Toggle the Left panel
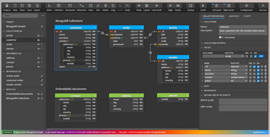Image resolution: width=270 pixels, height=137 pixels. (217, 8)
